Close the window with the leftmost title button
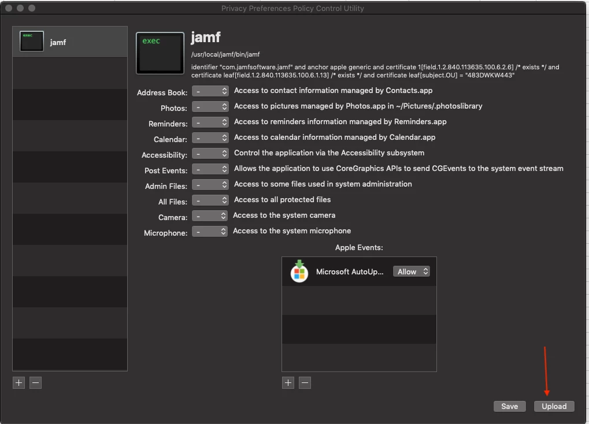 point(9,8)
